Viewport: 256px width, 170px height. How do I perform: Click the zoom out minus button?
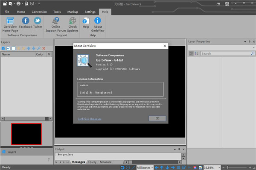tap(223, 167)
